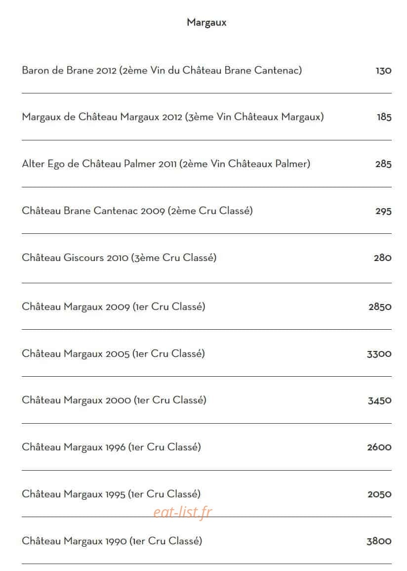Select Château Brane Cantenac 2009 entry
This screenshot has width=407, height=571.
pyautogui.click(x=137, y=211)
